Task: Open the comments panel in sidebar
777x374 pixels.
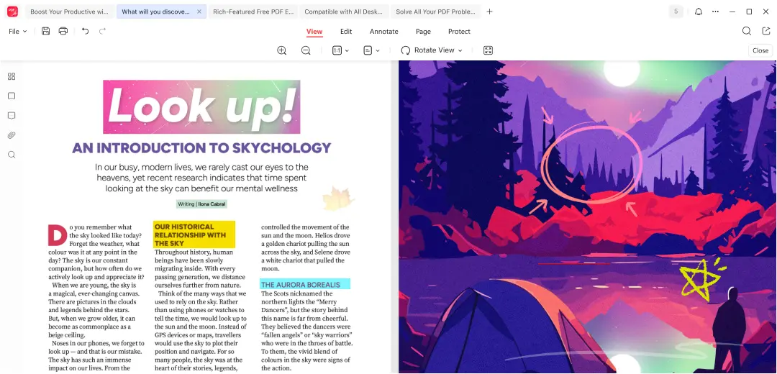Action: pyautogui.click(x=12, y=116)
